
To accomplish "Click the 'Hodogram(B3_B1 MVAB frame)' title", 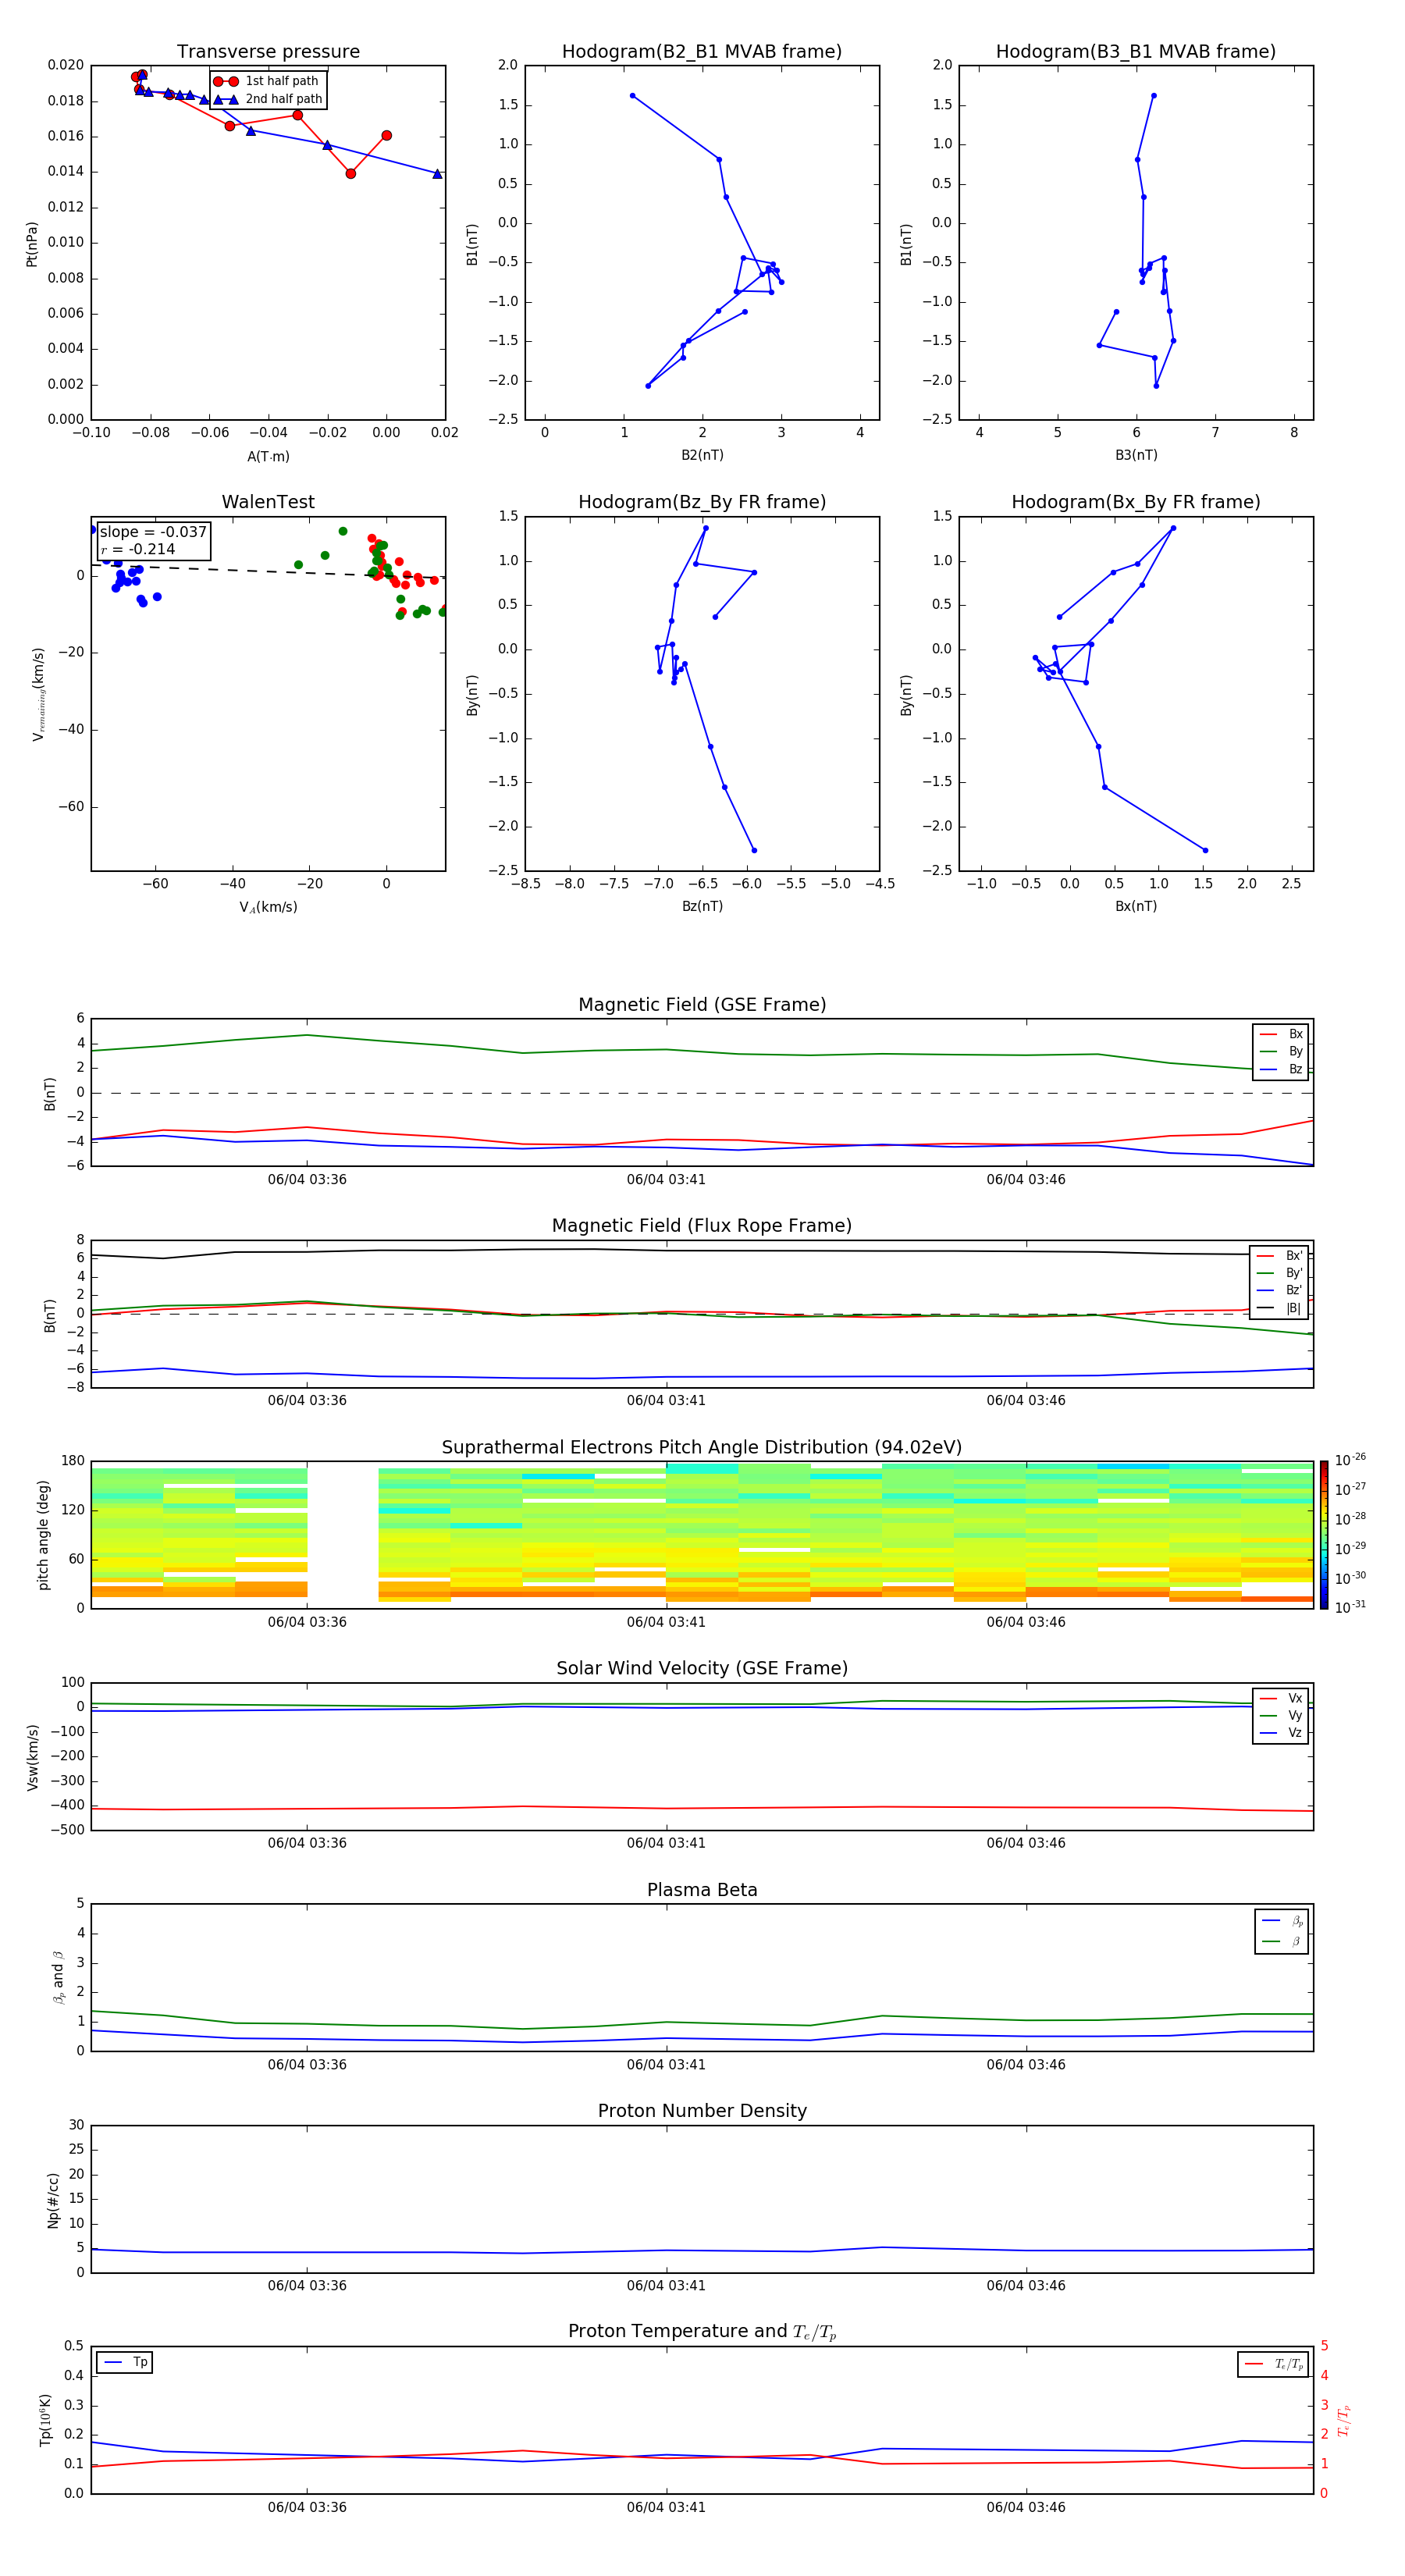I will point(1136,52).
